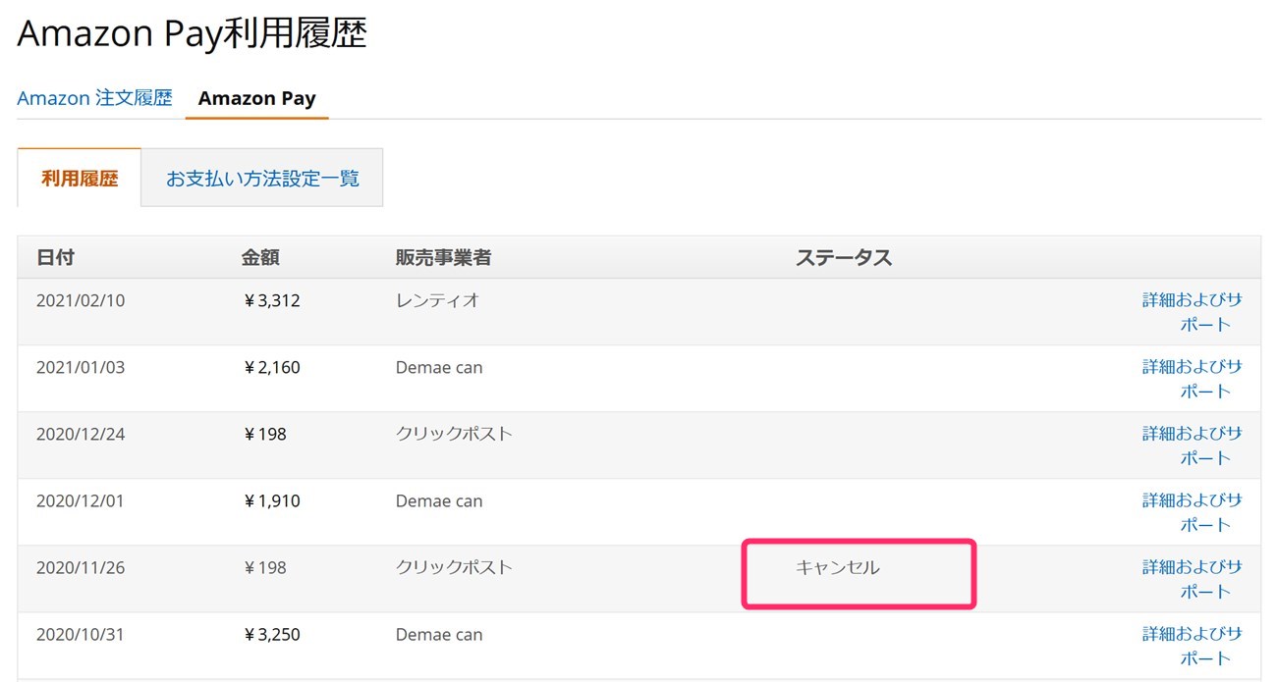Click the date 2021/01/03
Image resolution: width=1277 pixels, height=682 pixels.
[81, 367]
